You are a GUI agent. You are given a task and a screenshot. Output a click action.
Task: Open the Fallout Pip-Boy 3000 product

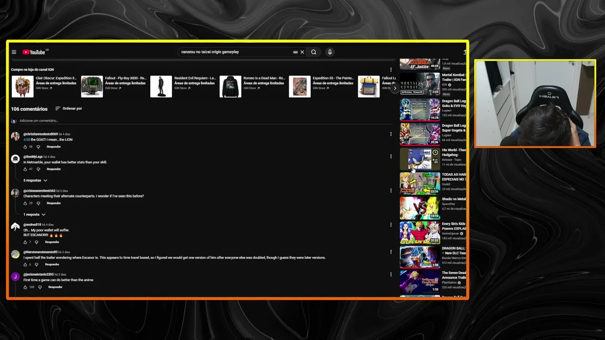click(x=92, y=86)
